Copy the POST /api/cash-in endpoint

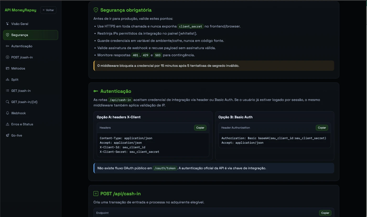(325, 213)
